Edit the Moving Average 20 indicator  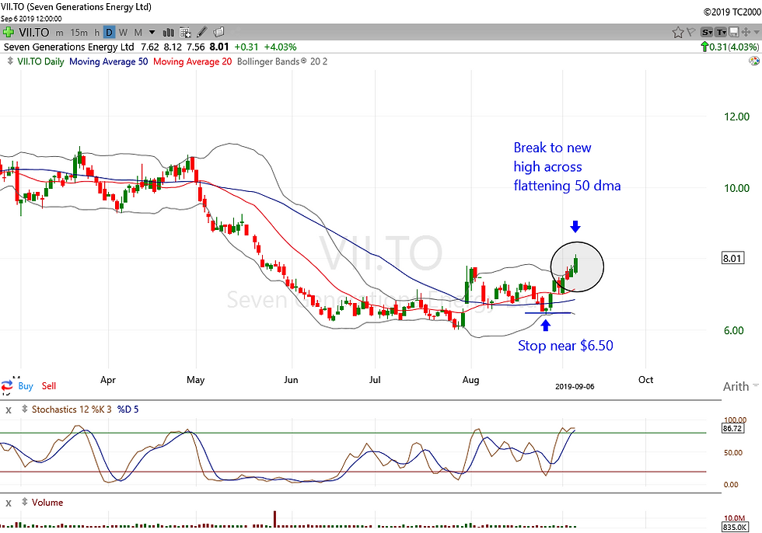[x=193, y=61]
